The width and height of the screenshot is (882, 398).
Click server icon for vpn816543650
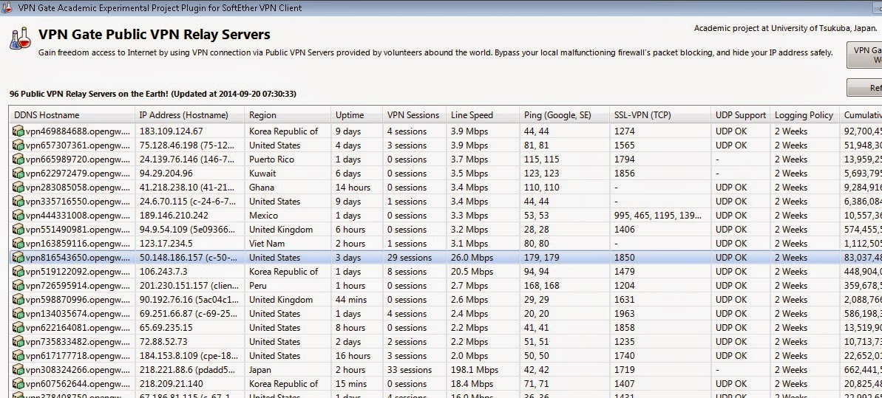(x=18, y=258)
